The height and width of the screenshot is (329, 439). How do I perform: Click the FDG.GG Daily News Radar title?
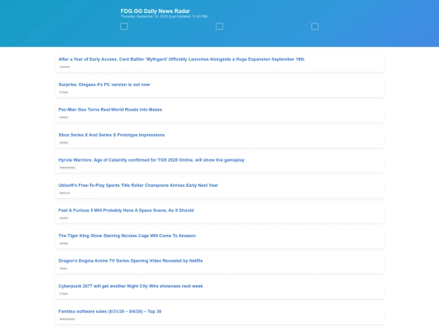(x=155, y=11)
